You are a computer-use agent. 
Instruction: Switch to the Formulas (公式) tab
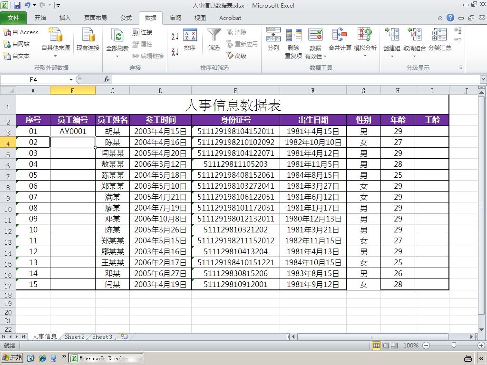(x=126, y=18)
